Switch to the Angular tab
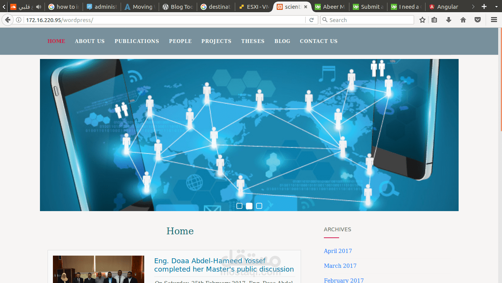Viewport: 502px width, 283px height. point(448,6)
